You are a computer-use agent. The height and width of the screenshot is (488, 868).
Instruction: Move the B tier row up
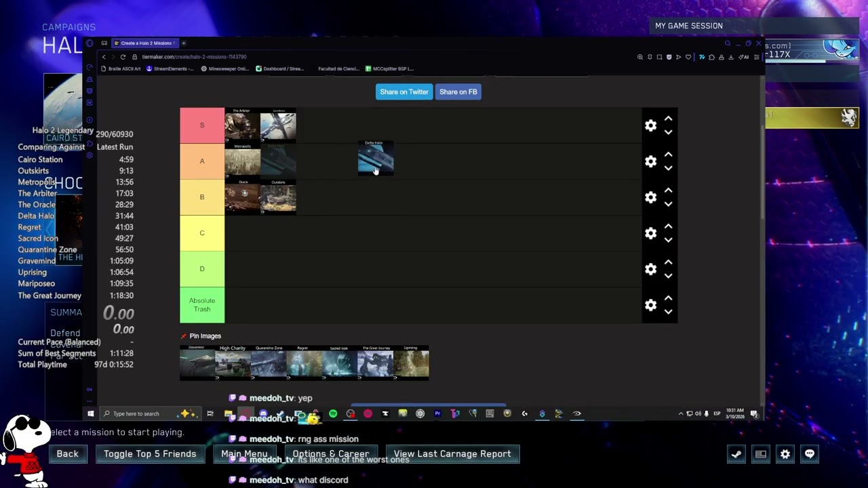tap(668, 190)
